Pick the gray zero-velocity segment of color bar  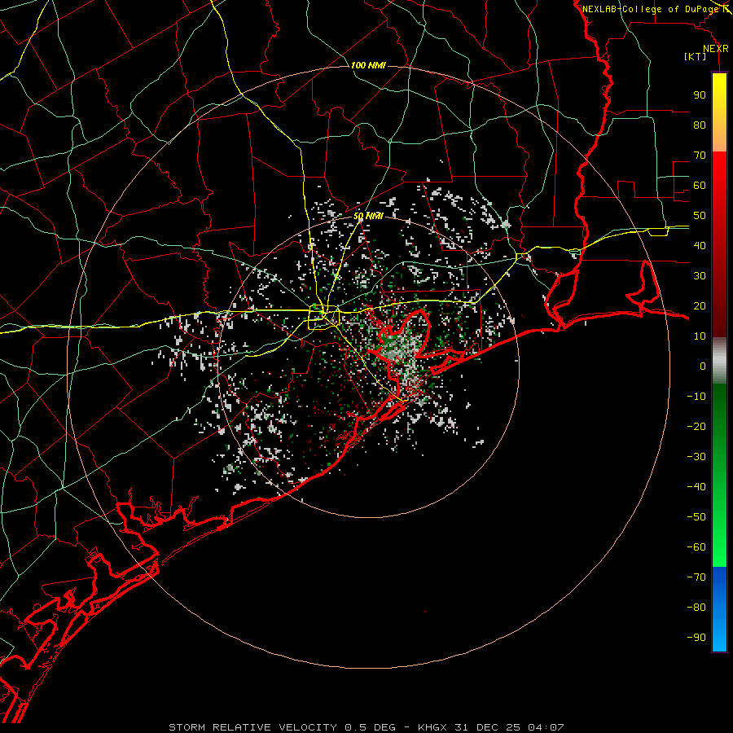719,361
